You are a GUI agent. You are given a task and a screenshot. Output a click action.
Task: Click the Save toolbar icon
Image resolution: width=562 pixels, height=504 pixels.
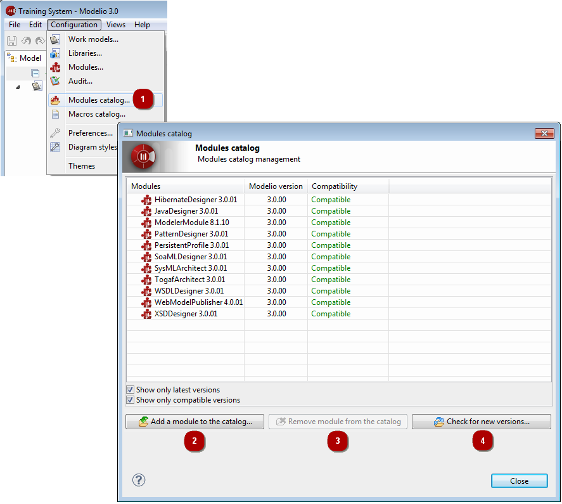[12, 41]
